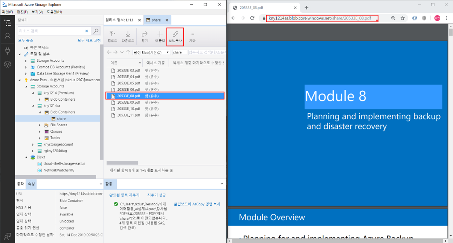Viewport: 453px width, 243px height.
Task: Click the New Folder plus icon
Action: (160, 37)
